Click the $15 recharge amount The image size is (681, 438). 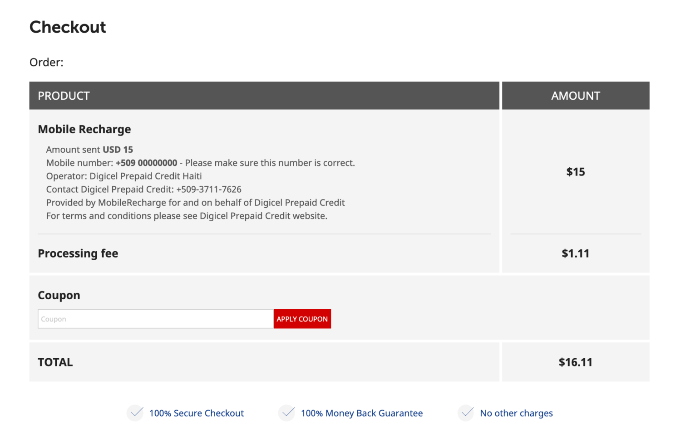coord(575,172)
